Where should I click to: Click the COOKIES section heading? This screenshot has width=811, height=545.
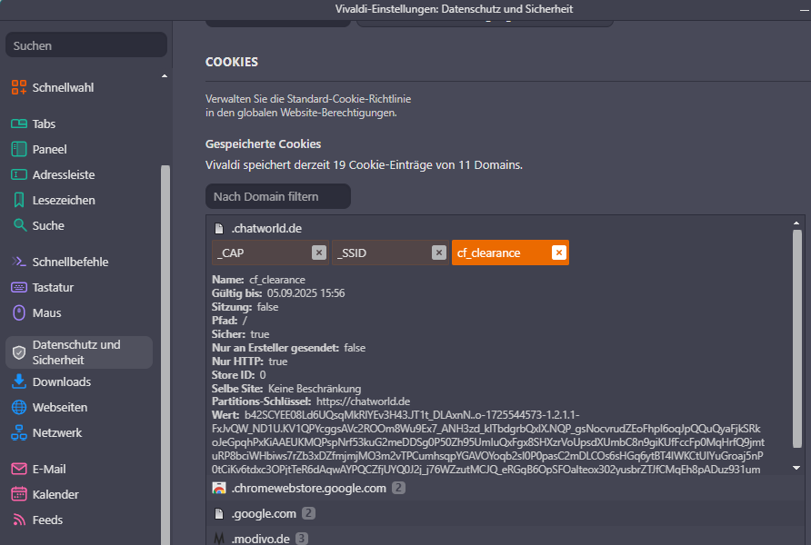(x=232, y=62)
